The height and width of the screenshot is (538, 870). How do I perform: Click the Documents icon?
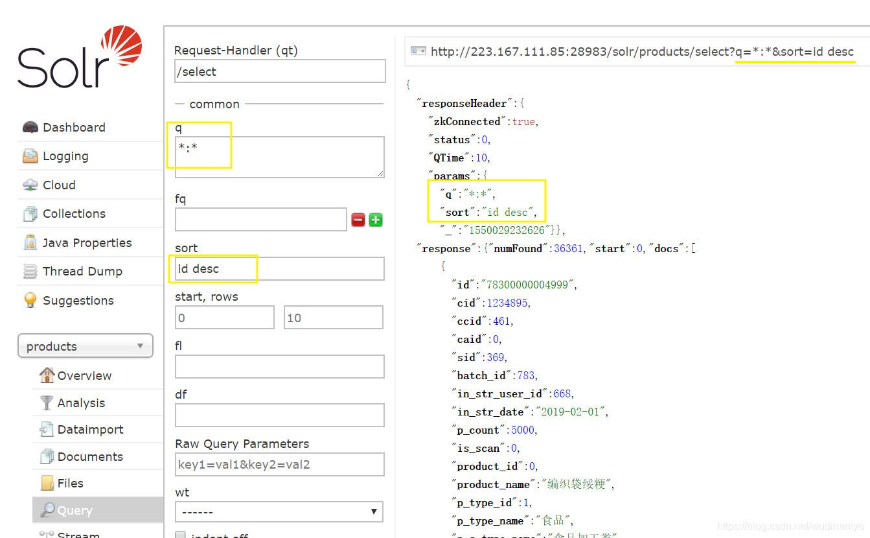pos(47,456)
